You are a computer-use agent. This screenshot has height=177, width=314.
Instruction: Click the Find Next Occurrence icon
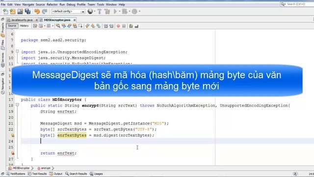(69, 26)
